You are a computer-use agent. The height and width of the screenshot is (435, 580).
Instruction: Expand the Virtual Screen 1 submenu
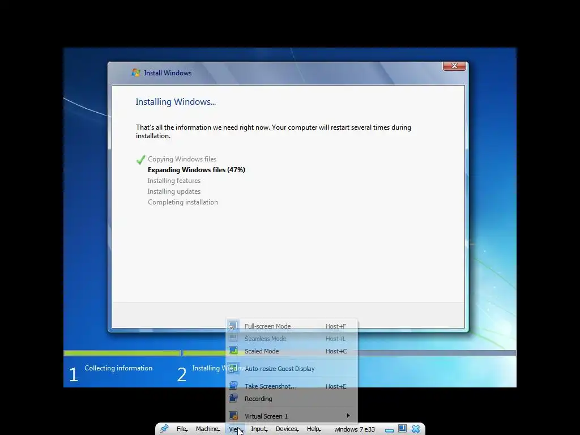click(x=292, y=416)
